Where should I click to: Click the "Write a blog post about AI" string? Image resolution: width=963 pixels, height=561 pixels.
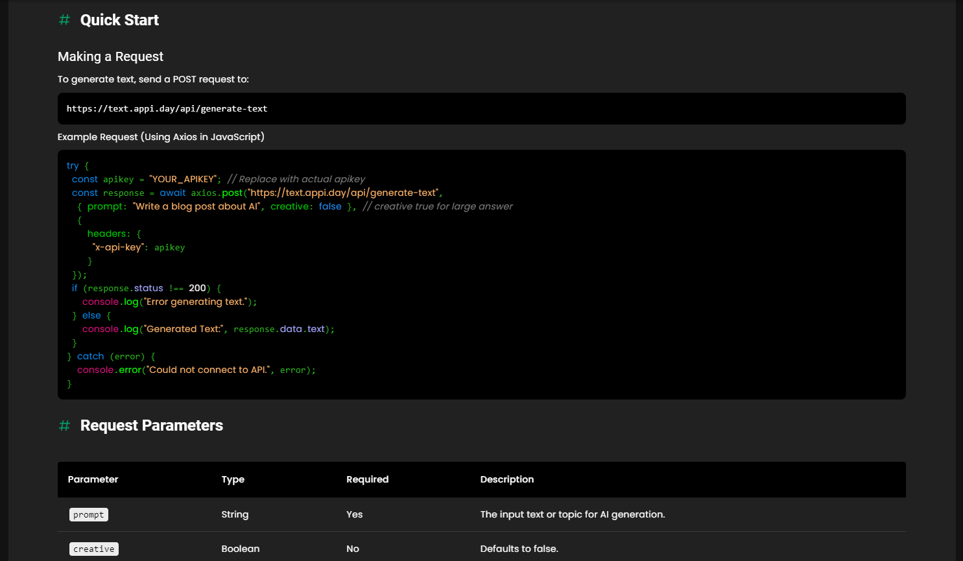click(197, 206)
